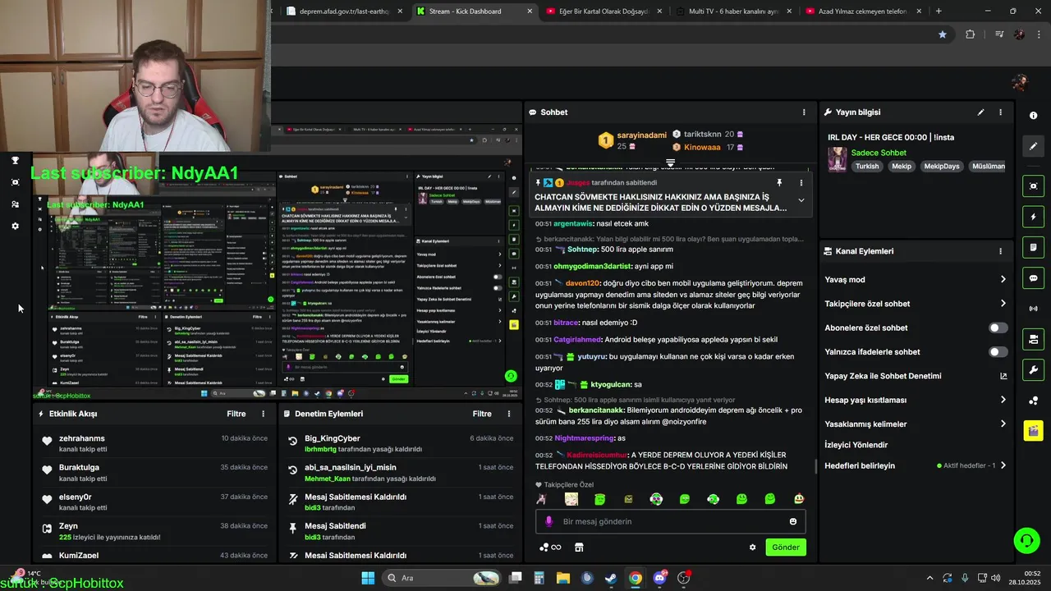The image size is (1051, 591).
Task: Toggle Abonelere özel sohbet switch
Action: pyautogui.click(x=998, y=328)
